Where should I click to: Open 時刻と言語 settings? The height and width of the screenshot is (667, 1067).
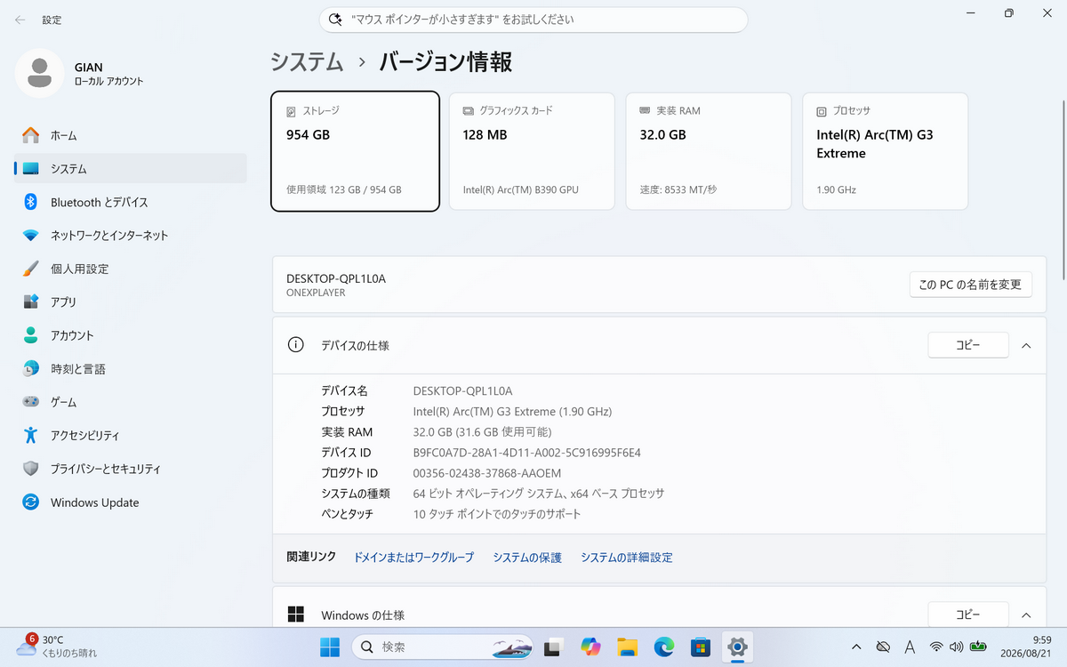coord(131,368)
